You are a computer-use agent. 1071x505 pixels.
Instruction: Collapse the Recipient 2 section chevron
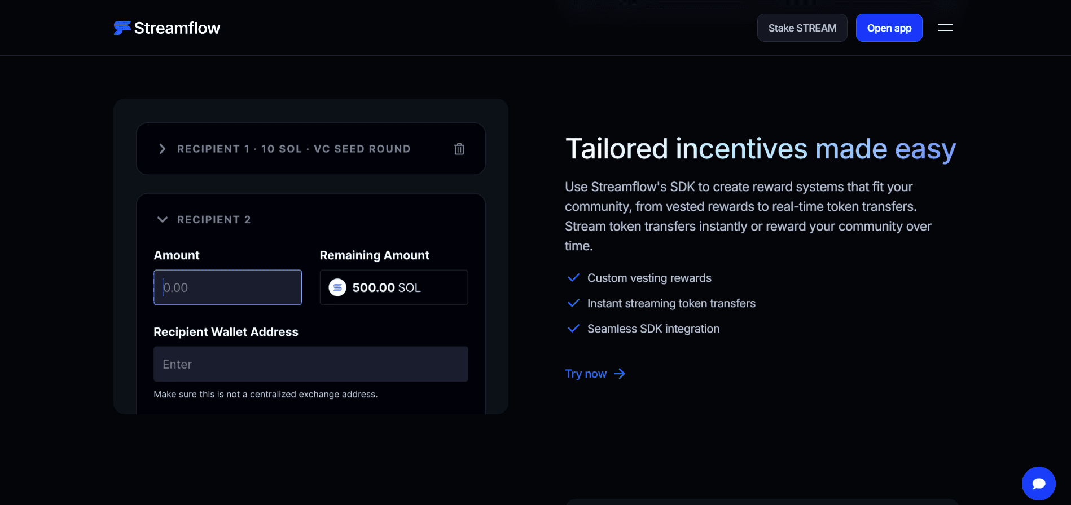click(x=163, y=219)
